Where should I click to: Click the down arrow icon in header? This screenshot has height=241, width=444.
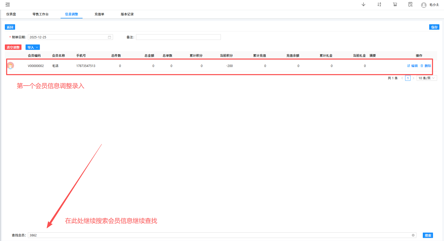click(x=363, y=5)
